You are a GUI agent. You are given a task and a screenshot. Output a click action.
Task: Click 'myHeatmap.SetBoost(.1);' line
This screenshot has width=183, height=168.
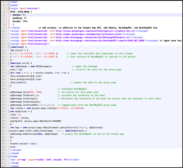25,95
